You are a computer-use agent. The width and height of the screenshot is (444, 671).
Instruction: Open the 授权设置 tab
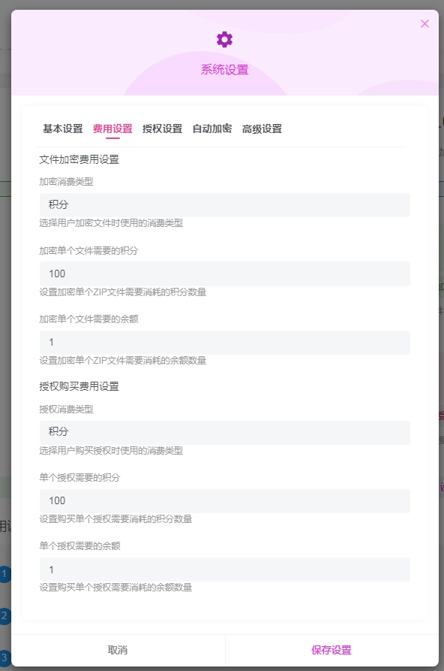163,128
